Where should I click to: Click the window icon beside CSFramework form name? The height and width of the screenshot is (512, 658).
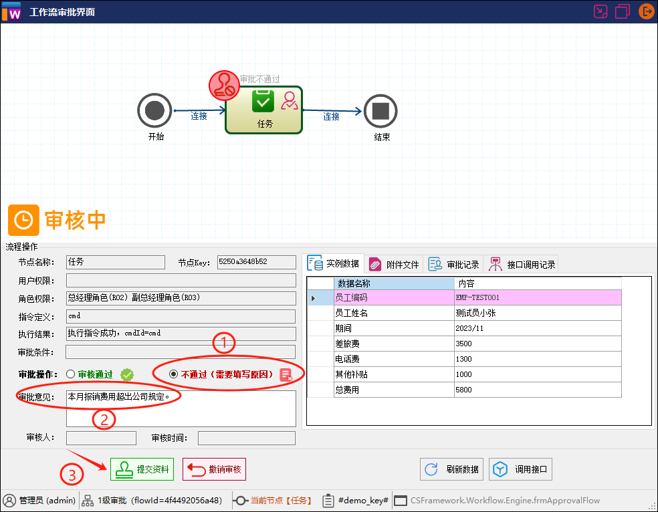(401, 501)
